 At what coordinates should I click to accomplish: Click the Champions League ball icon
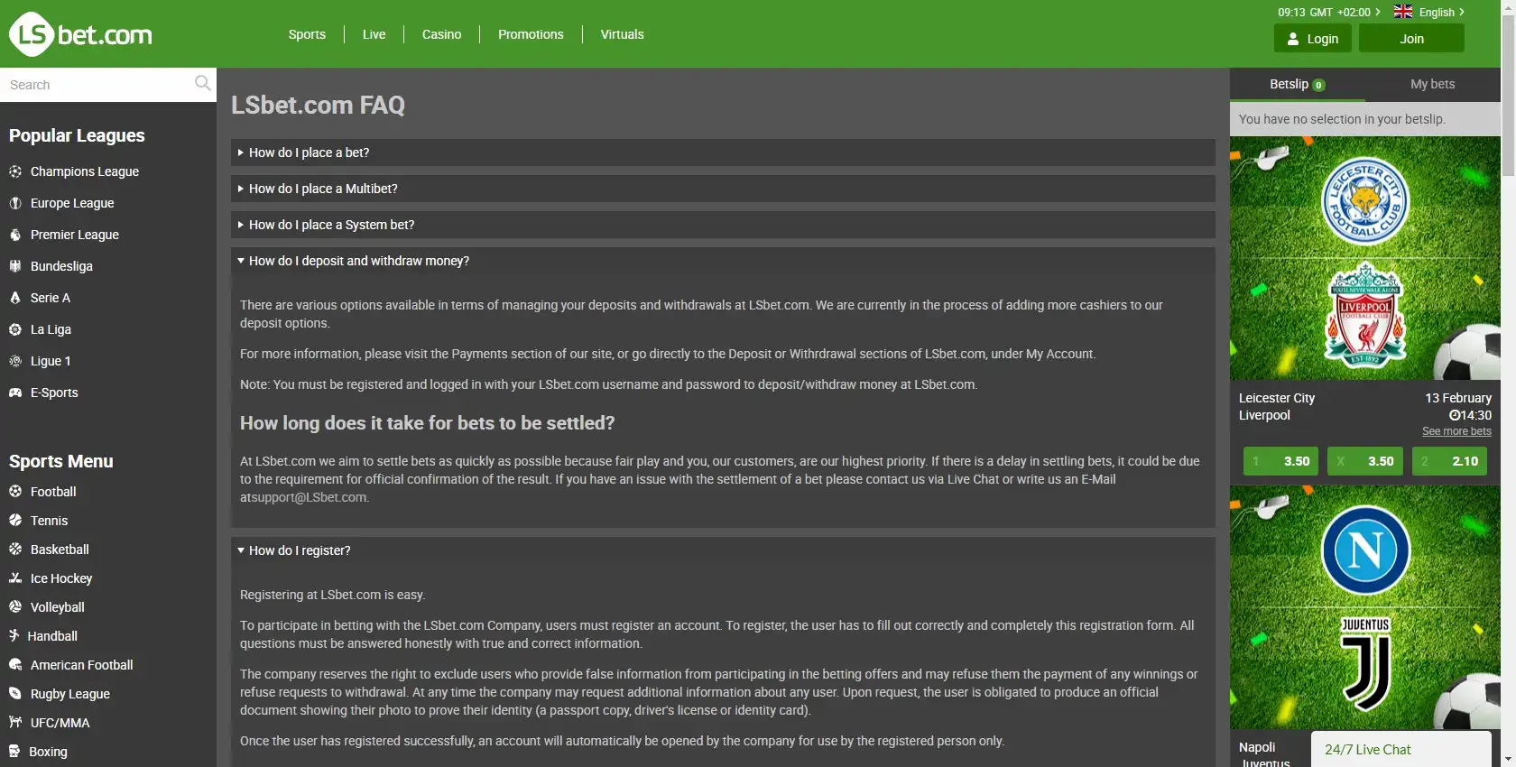(15, 171)
